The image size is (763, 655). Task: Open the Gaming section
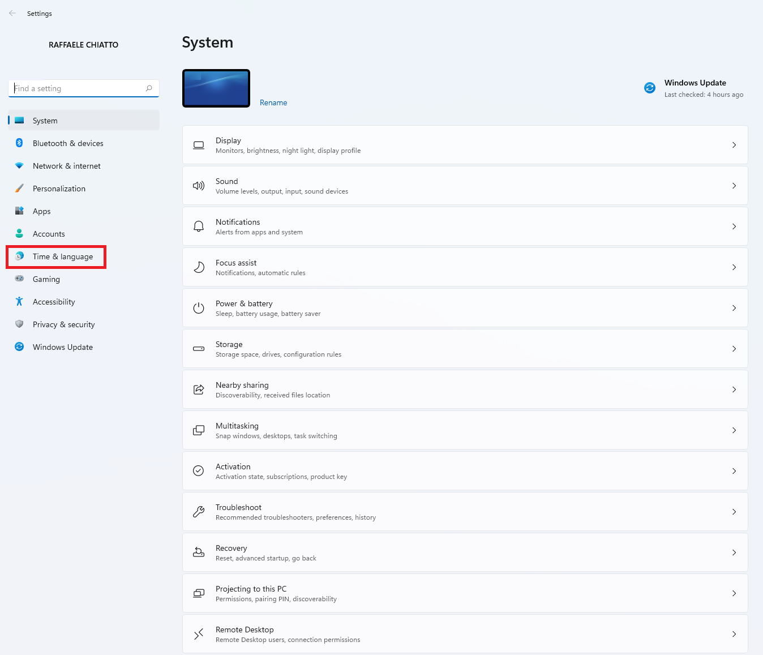point(84,279)
